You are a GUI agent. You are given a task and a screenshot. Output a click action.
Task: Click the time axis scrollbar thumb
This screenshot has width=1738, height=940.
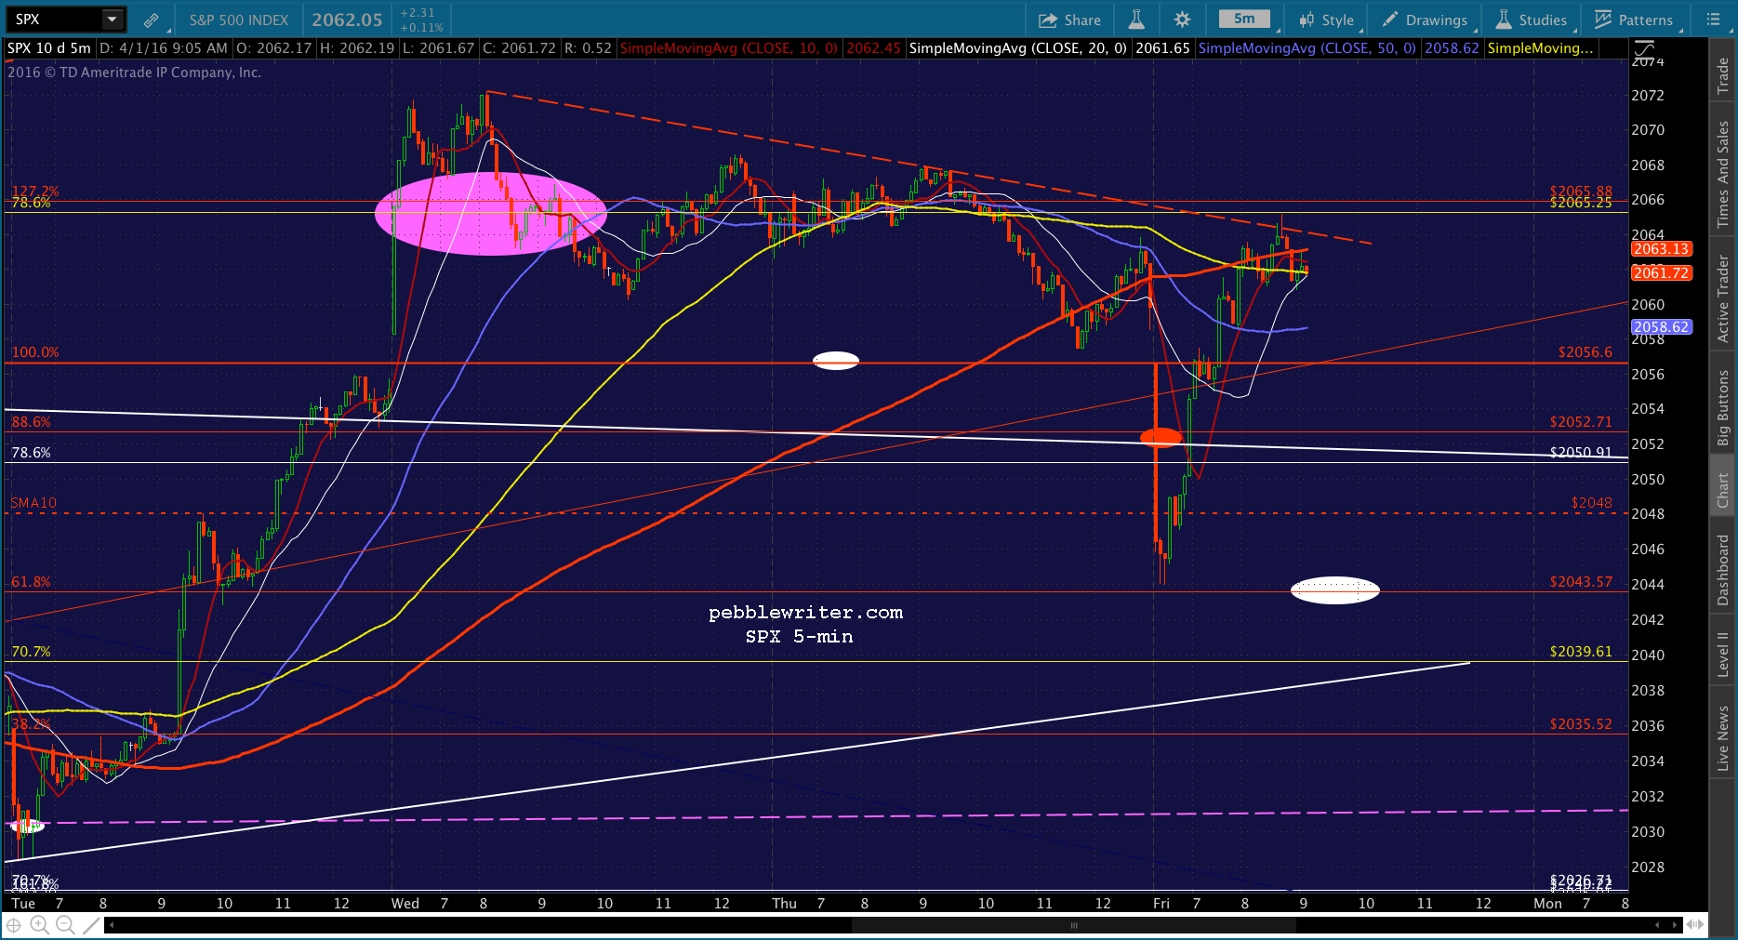(1074, 925)
